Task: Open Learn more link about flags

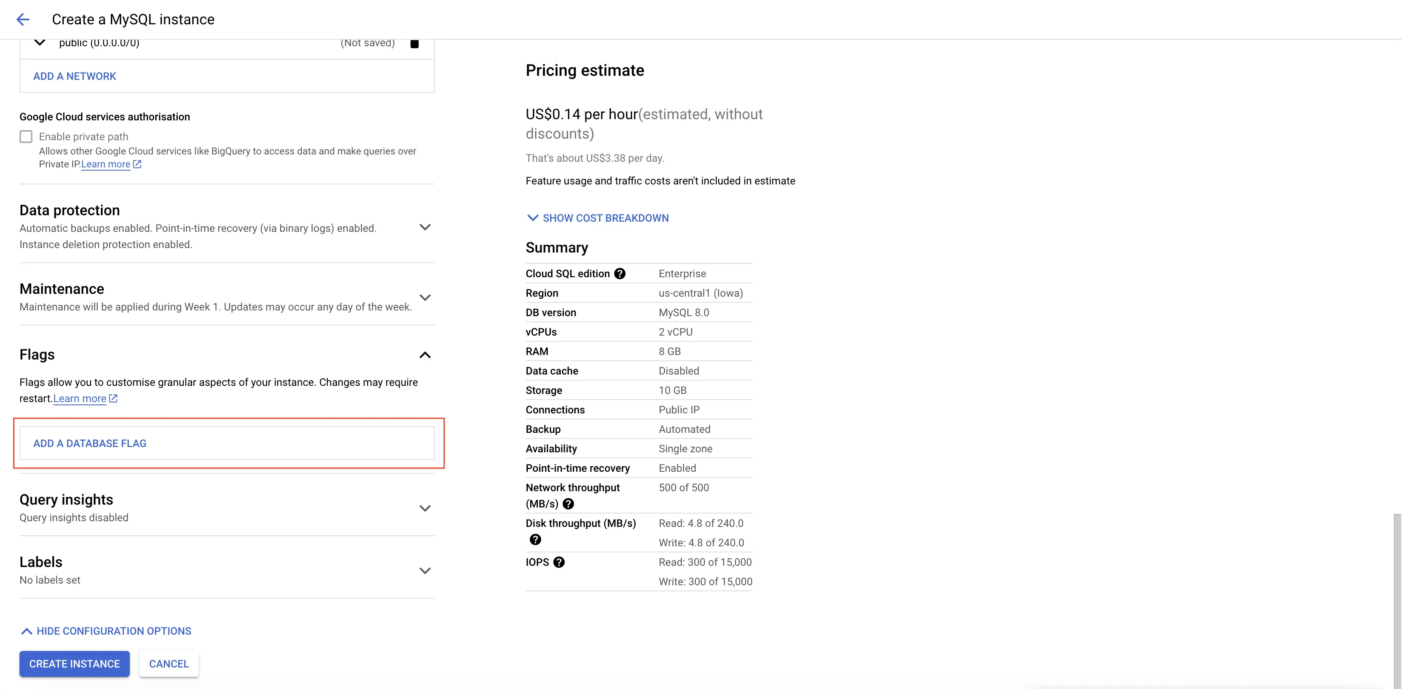Action: 80,399
